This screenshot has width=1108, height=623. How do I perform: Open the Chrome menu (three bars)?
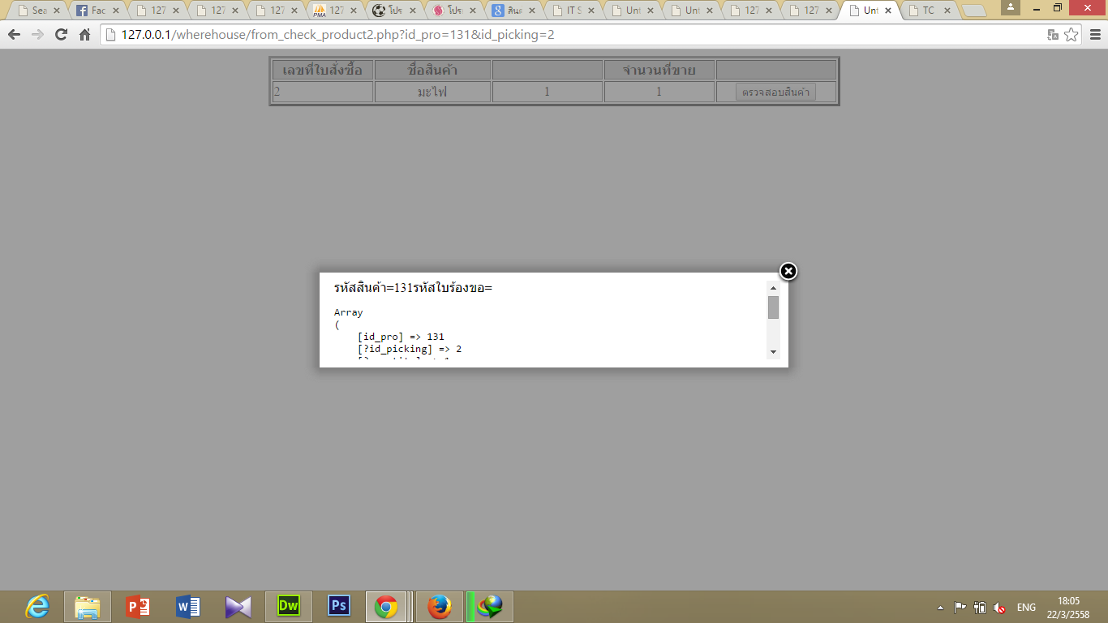coord(1095,35)
